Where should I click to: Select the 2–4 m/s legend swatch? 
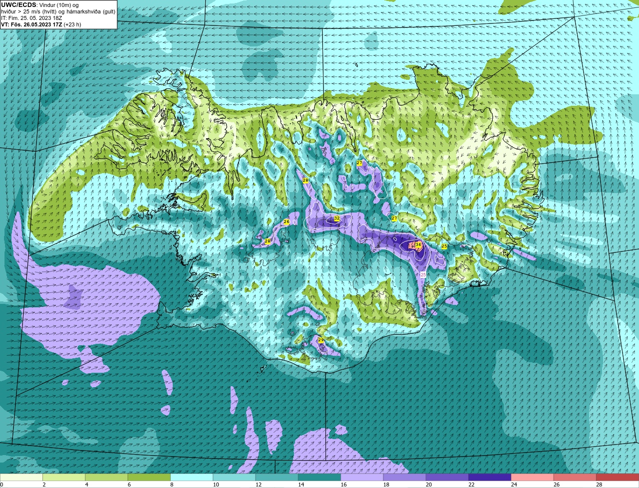pyautogui.click(x=64, y=478)
